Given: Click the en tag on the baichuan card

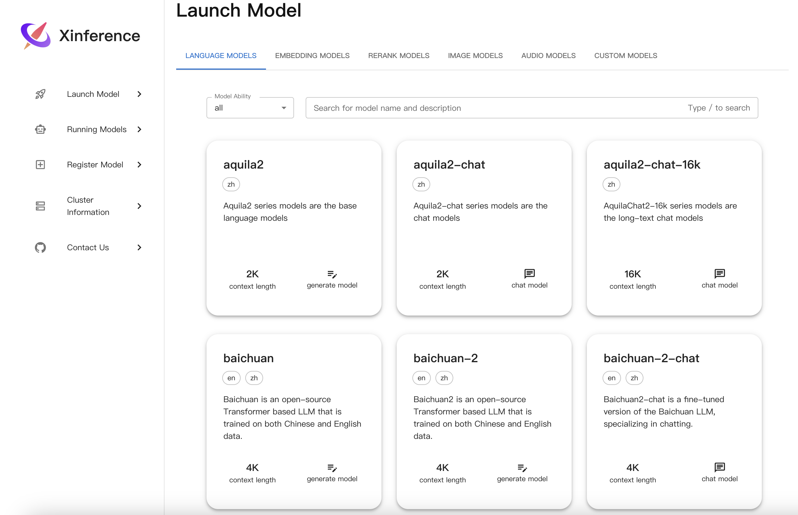Looking at the screenshot, I should (231, 378).
